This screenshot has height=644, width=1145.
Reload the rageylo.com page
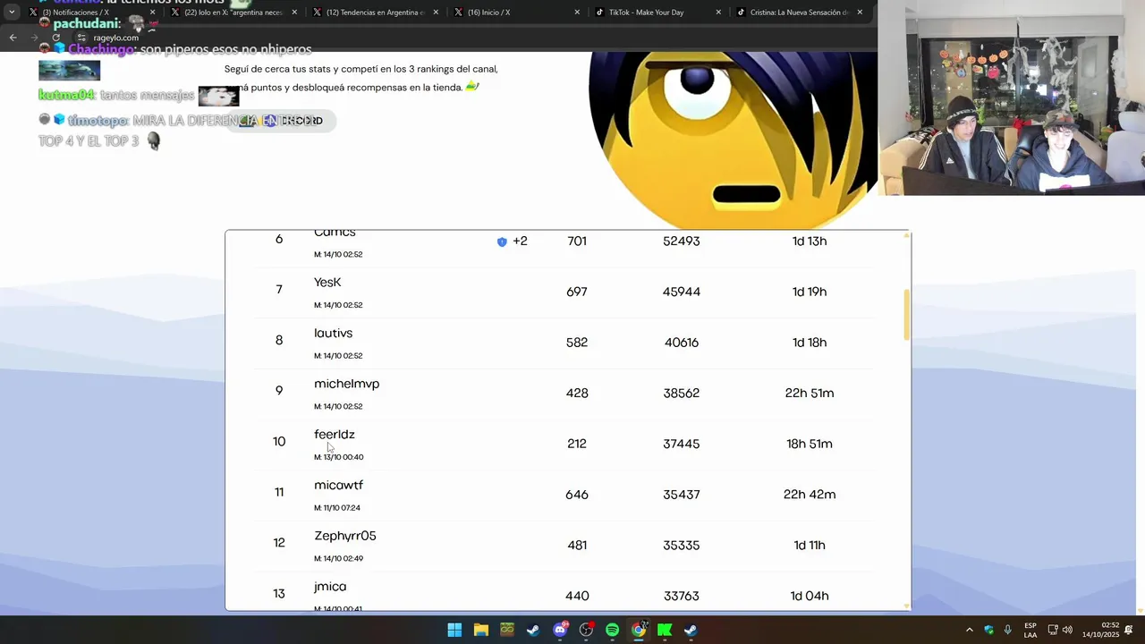pos(56,38)
